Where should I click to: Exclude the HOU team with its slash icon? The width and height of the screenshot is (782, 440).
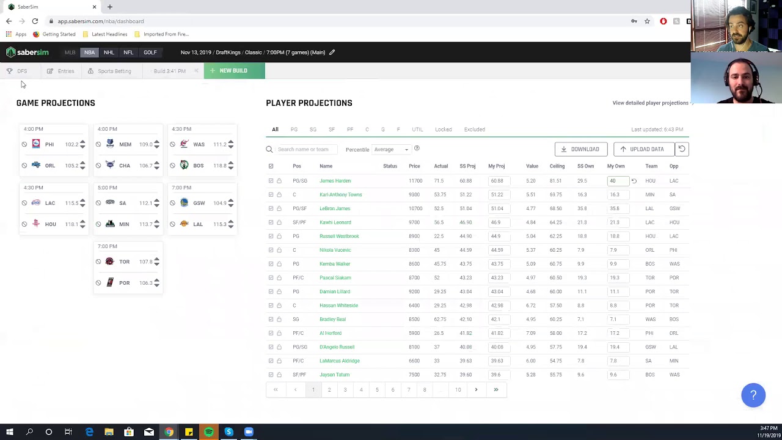[24, 224]
